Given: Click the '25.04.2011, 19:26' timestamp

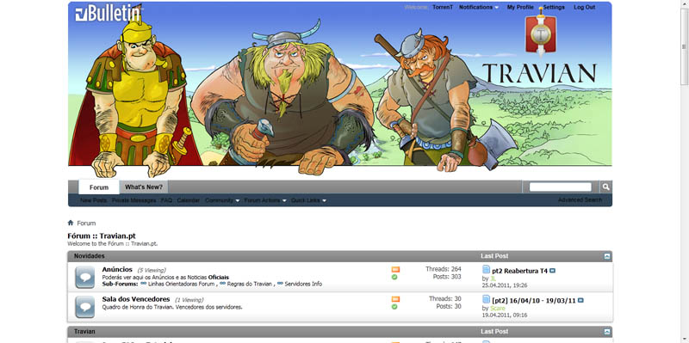Looking at the screenshot, I should point(505,285).
